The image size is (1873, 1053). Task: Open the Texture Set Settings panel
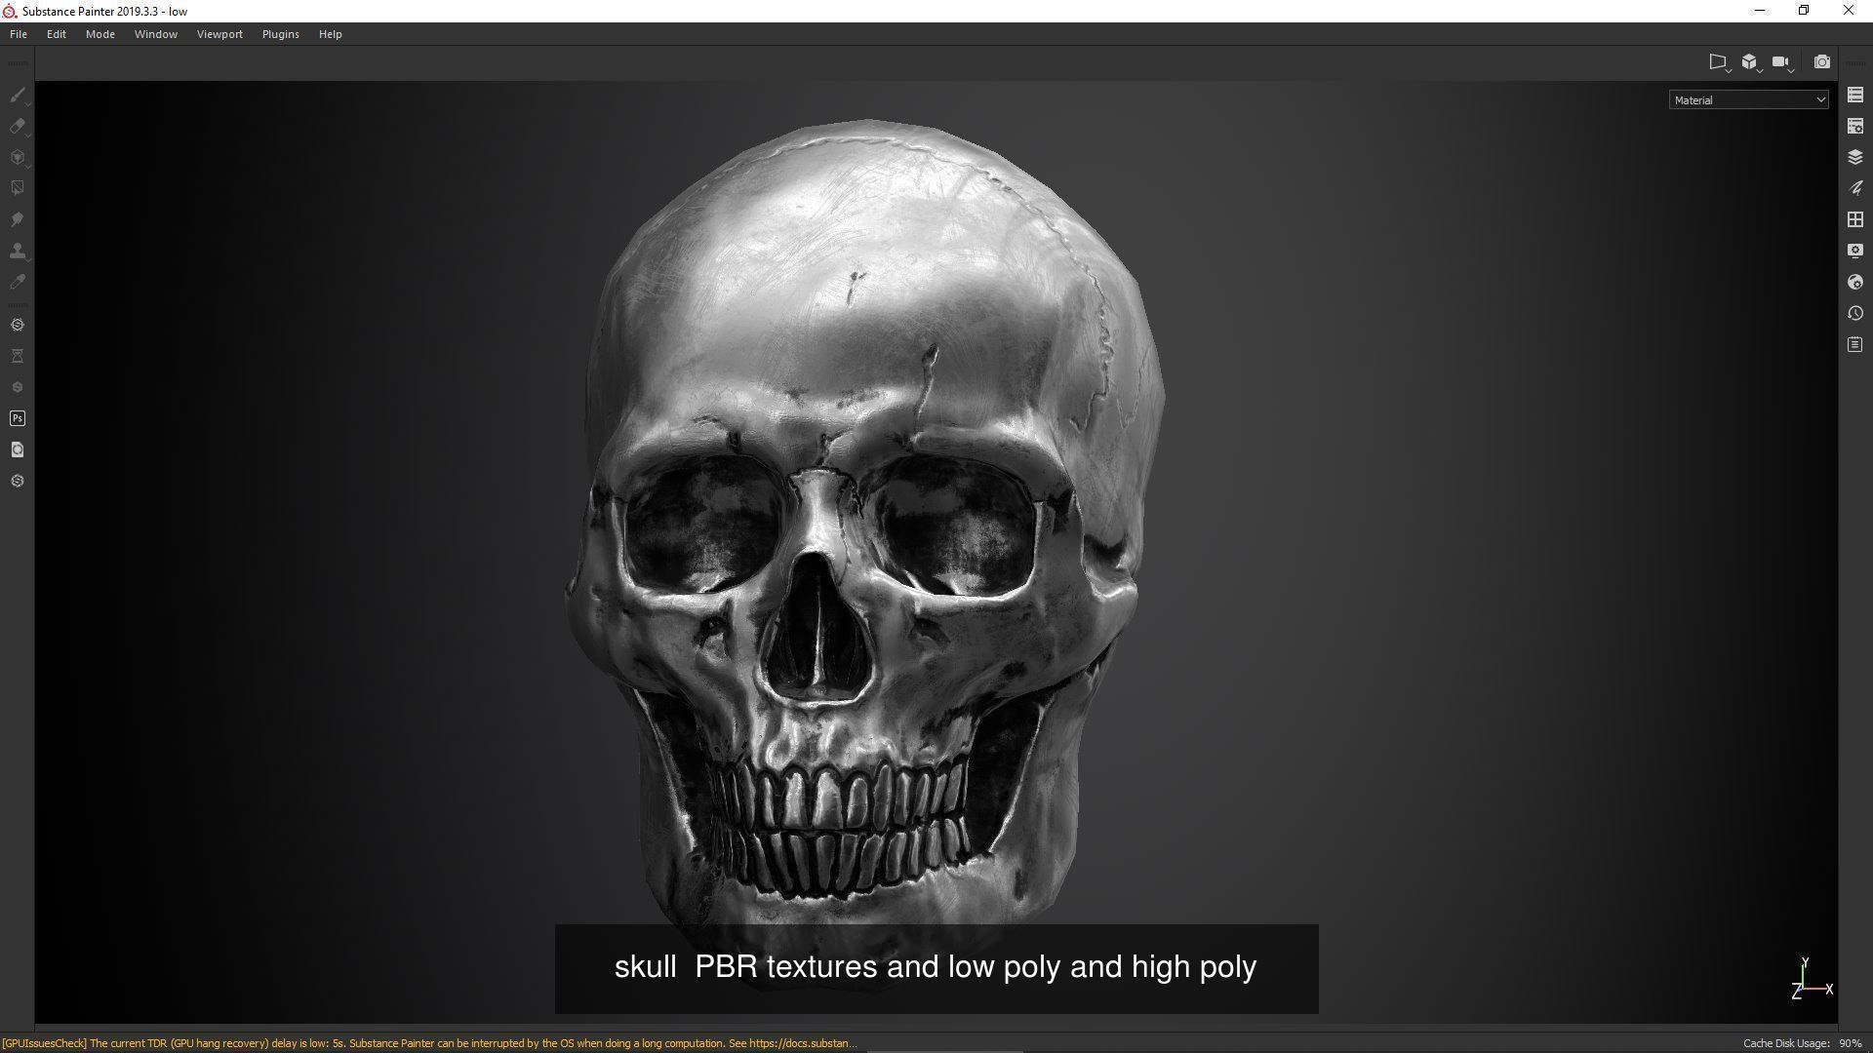tap(1854, 126)
